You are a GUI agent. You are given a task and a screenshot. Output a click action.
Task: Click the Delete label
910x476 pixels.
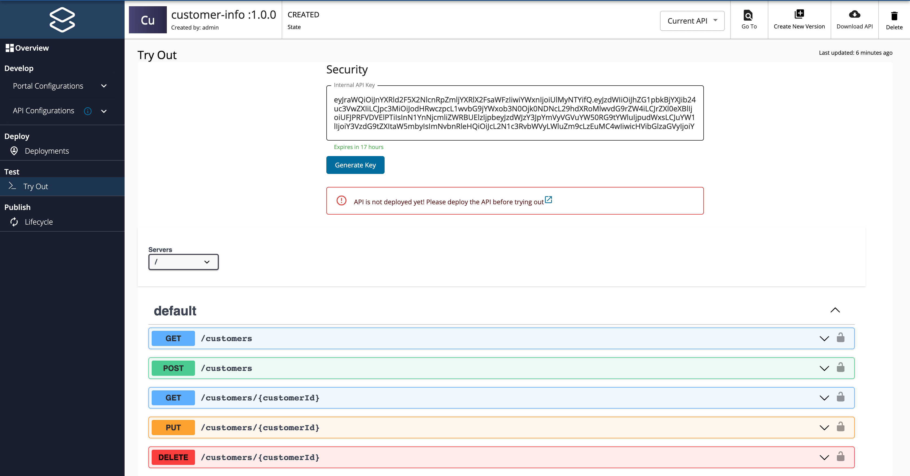894,27
